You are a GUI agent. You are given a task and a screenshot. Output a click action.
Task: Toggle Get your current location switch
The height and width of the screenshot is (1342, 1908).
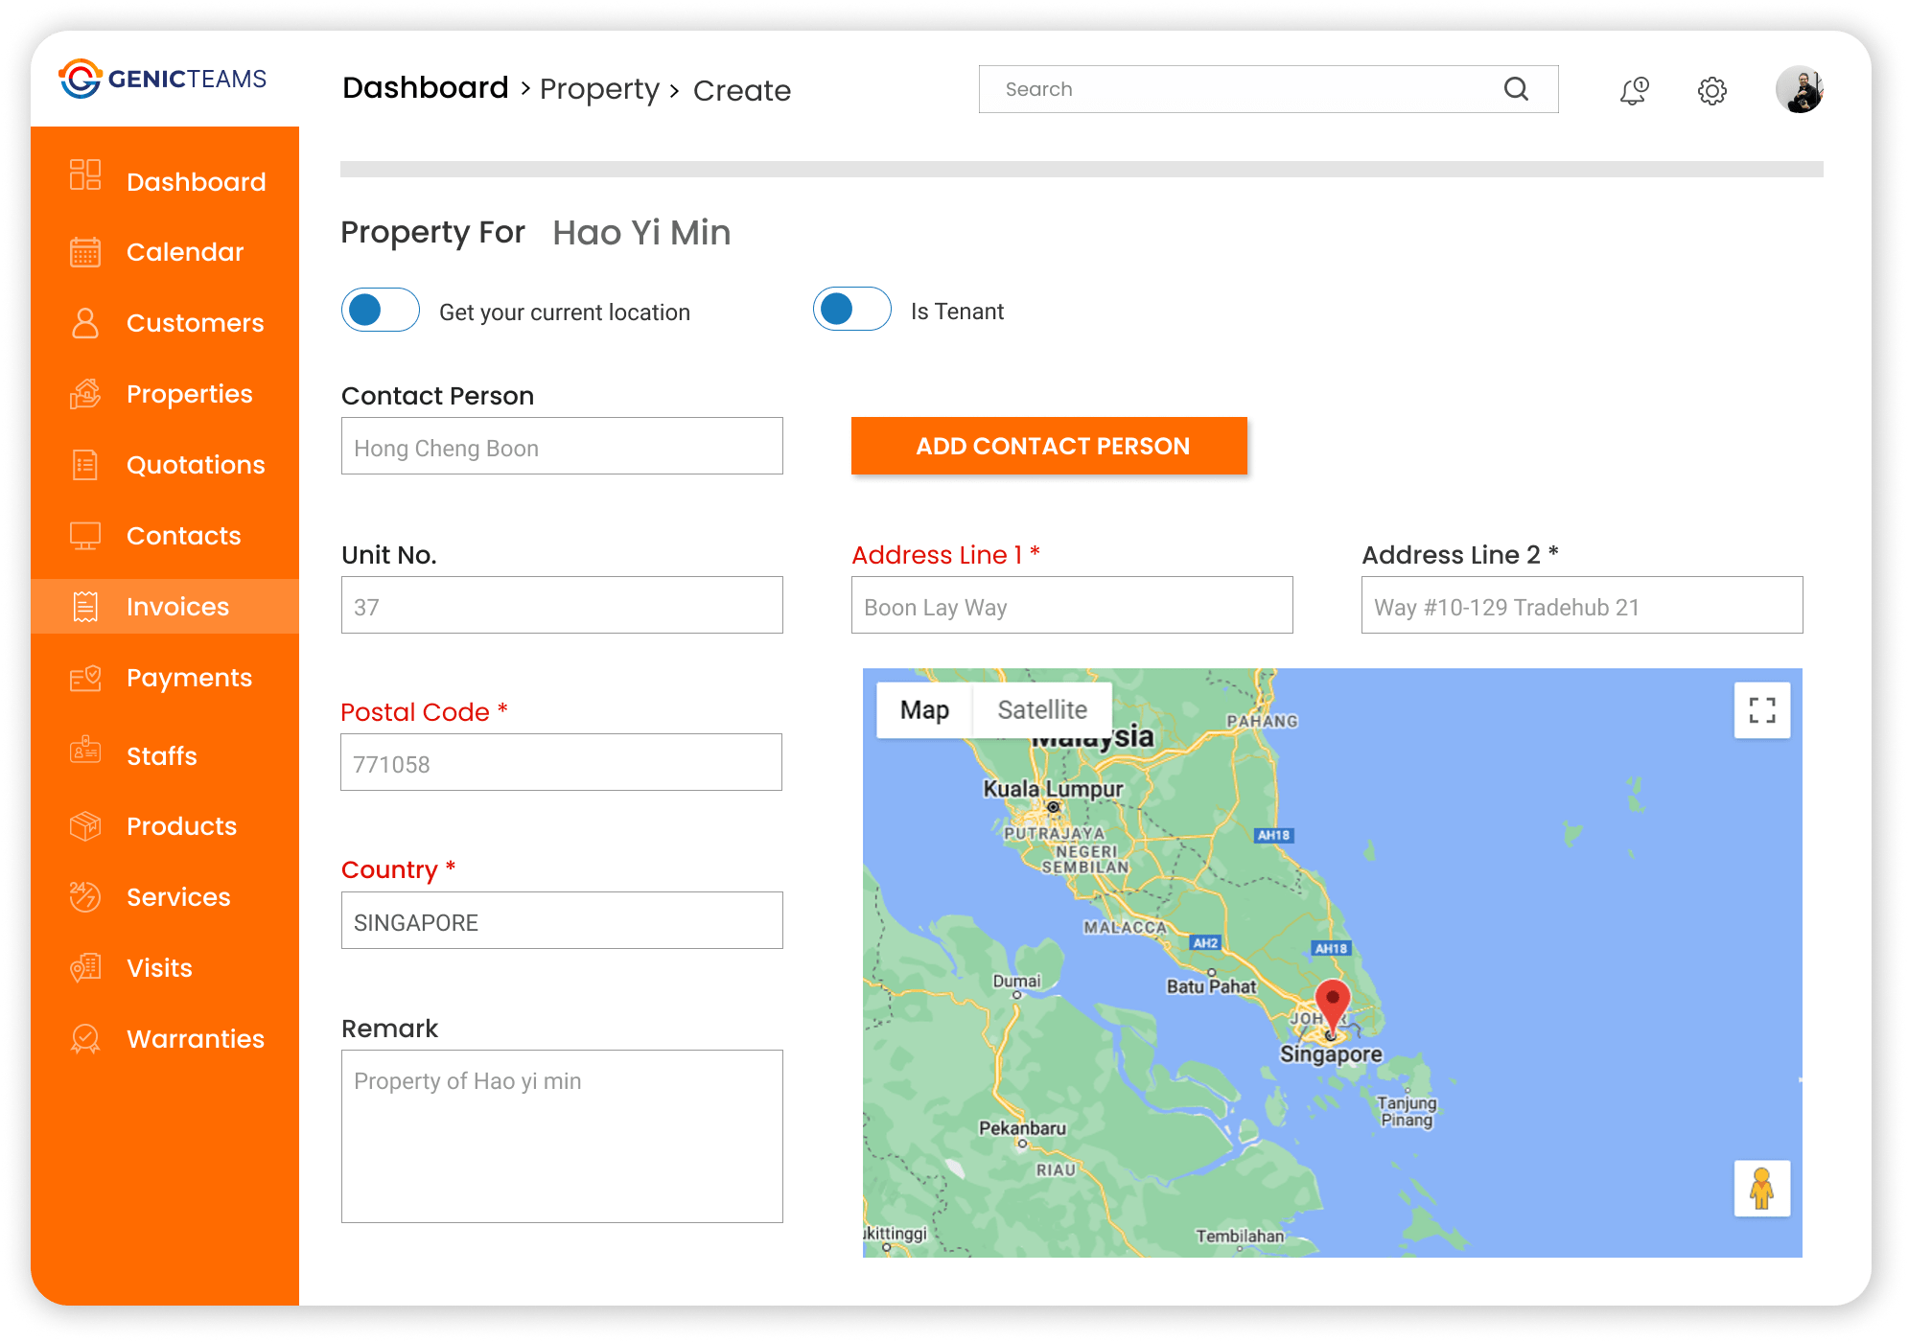381,311
